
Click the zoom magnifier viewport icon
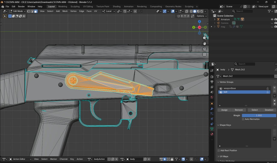(x=204, y=38)
